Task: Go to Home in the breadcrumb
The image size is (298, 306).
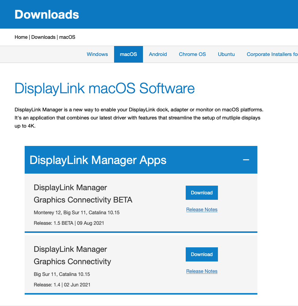Action: (x=21, y=37)
